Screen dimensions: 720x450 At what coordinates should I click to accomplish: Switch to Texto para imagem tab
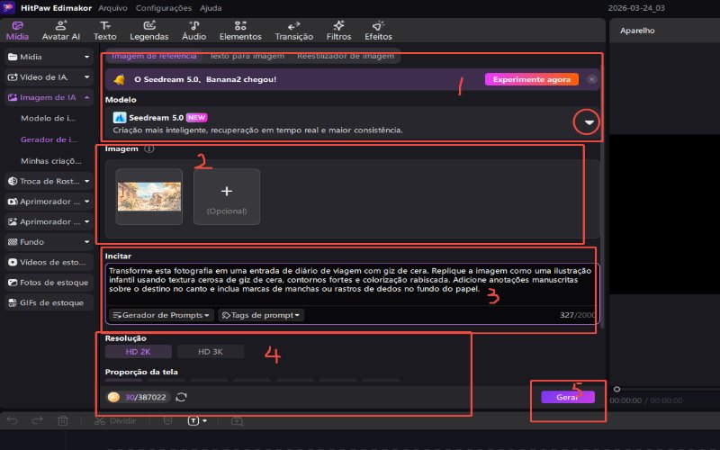(x=247, y=56)
